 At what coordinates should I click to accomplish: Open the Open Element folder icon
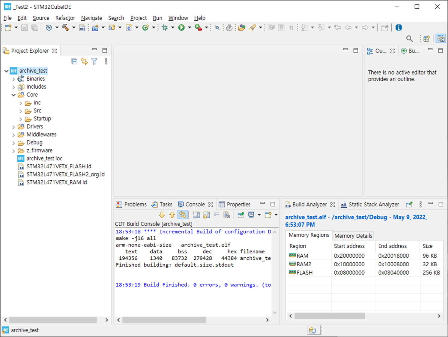pyautogui.click(x=242, y=28)
